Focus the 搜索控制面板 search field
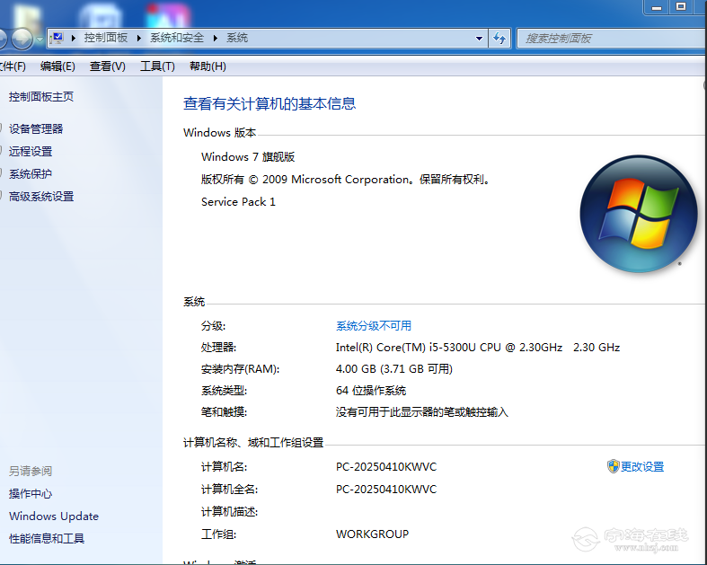The image size is (707, 565). [611, 39]
